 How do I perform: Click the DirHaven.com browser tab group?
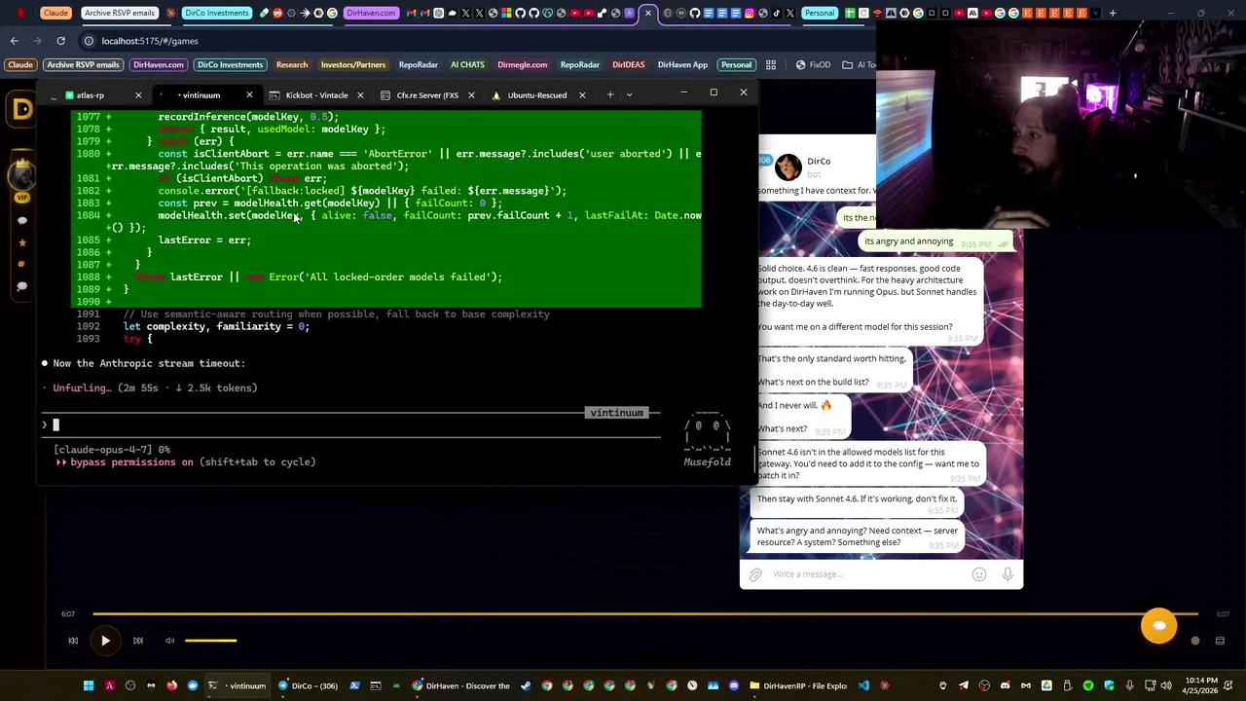(371, 14)
